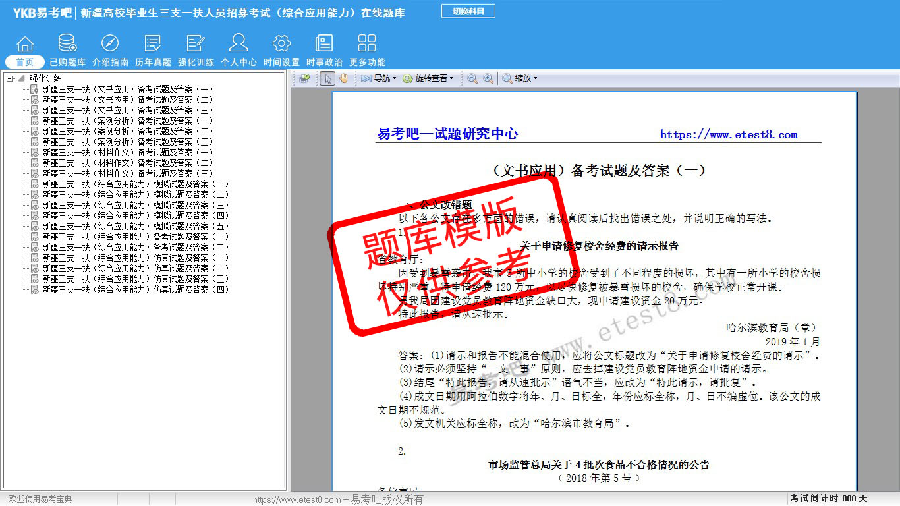Click the print document icon
Screen dimensions: 900x506
click(x=304, y=78)
